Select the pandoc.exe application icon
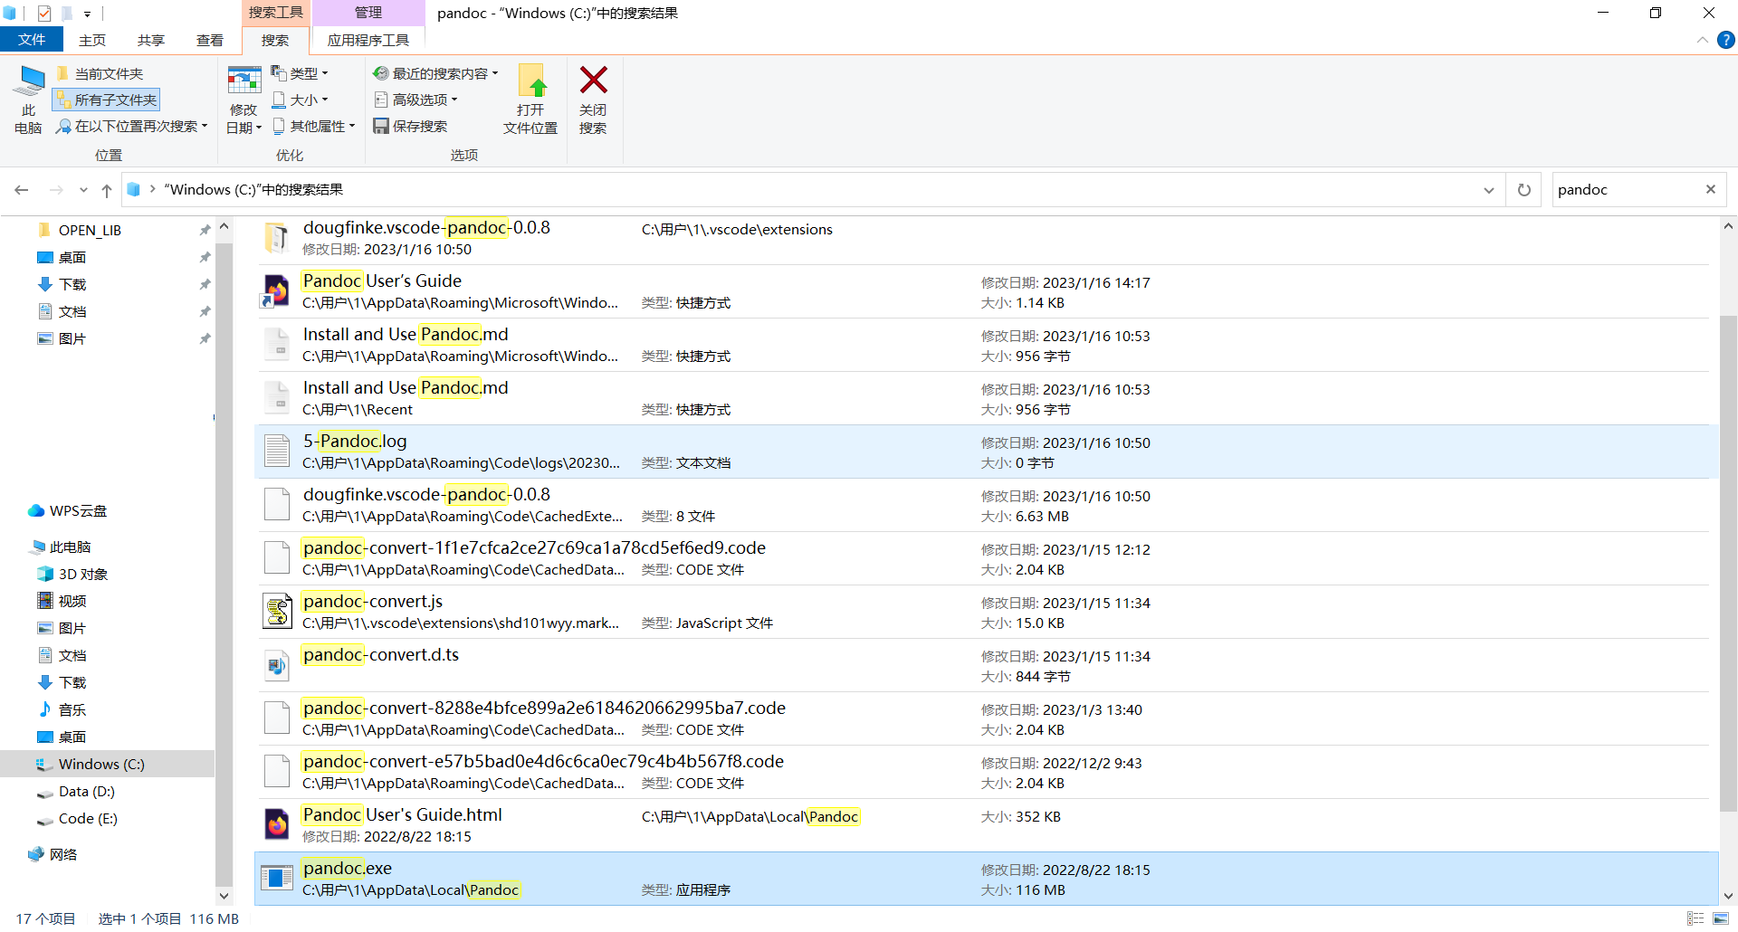The image size is (1738, 932). (x=276, y=878)
